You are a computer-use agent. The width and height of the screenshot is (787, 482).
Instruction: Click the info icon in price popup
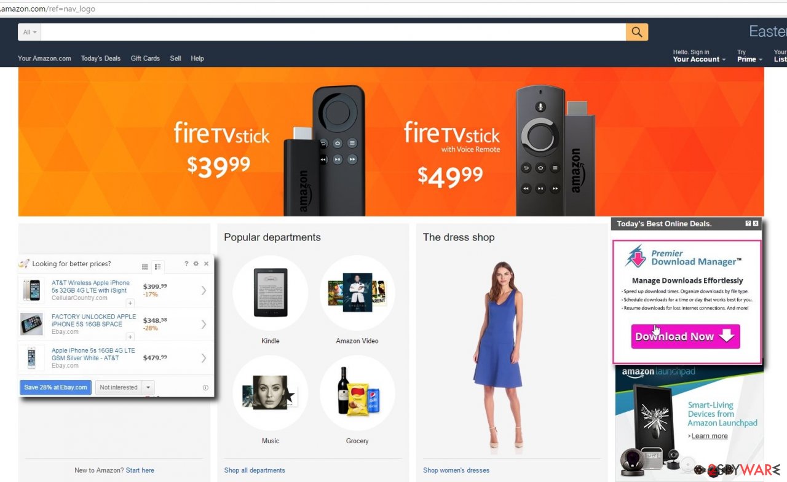[205, 387]
